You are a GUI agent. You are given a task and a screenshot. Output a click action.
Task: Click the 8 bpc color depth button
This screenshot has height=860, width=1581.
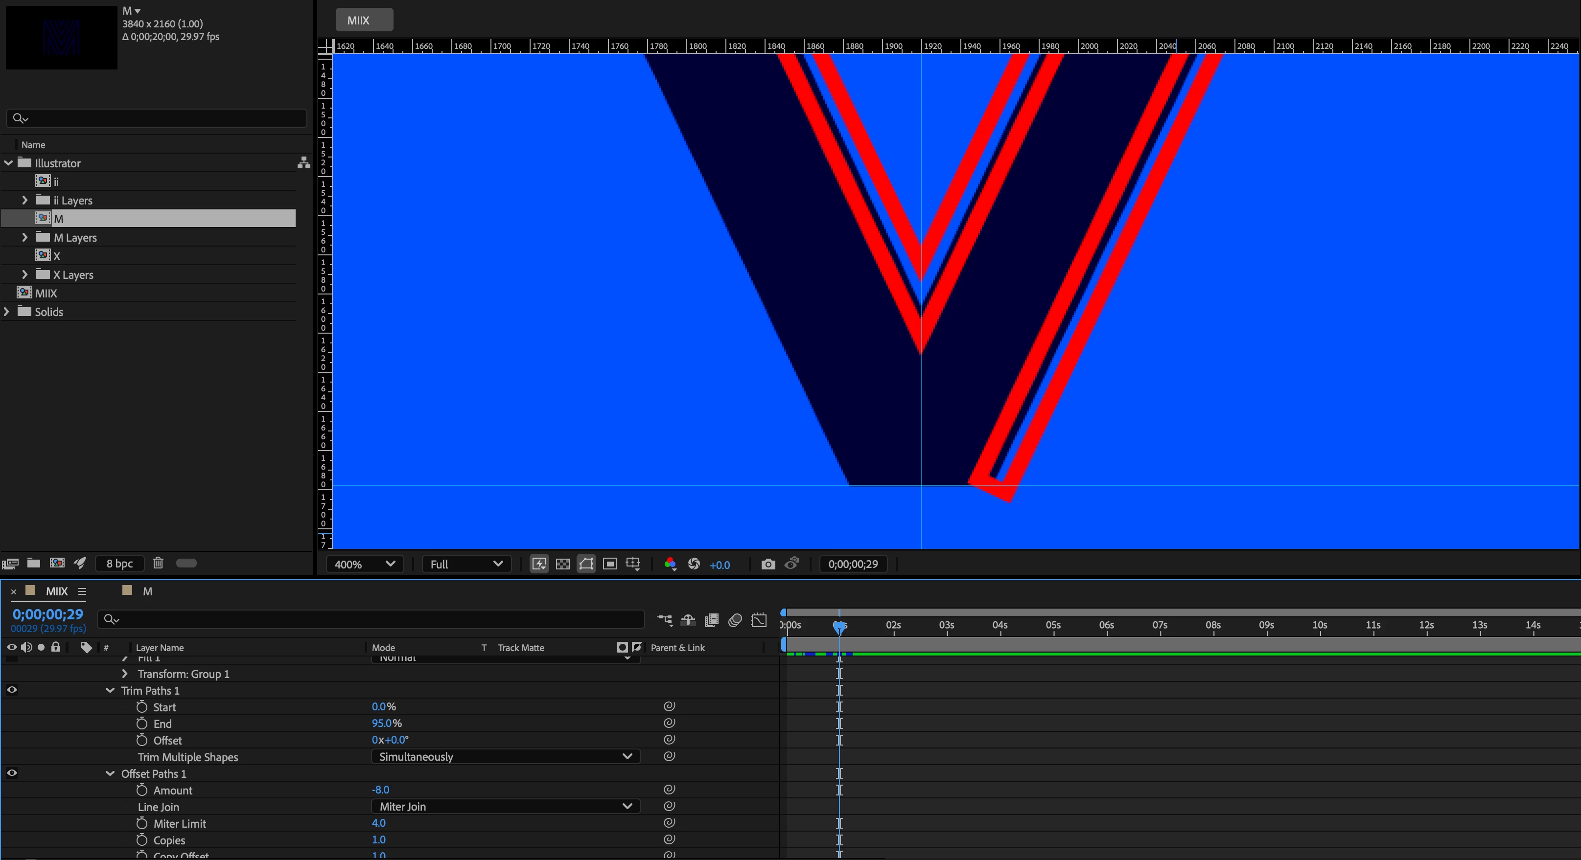[x=119, y=563]
